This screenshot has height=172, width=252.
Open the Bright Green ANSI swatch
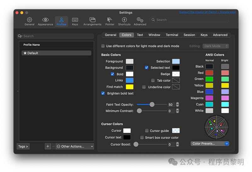coord(225,79)
